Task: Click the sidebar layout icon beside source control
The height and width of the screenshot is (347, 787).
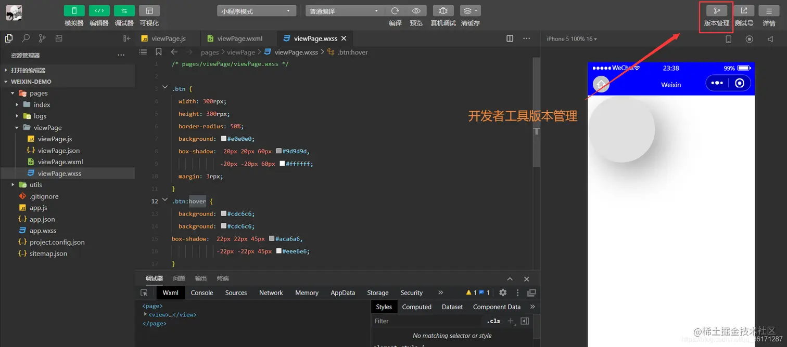Action: 59,38
